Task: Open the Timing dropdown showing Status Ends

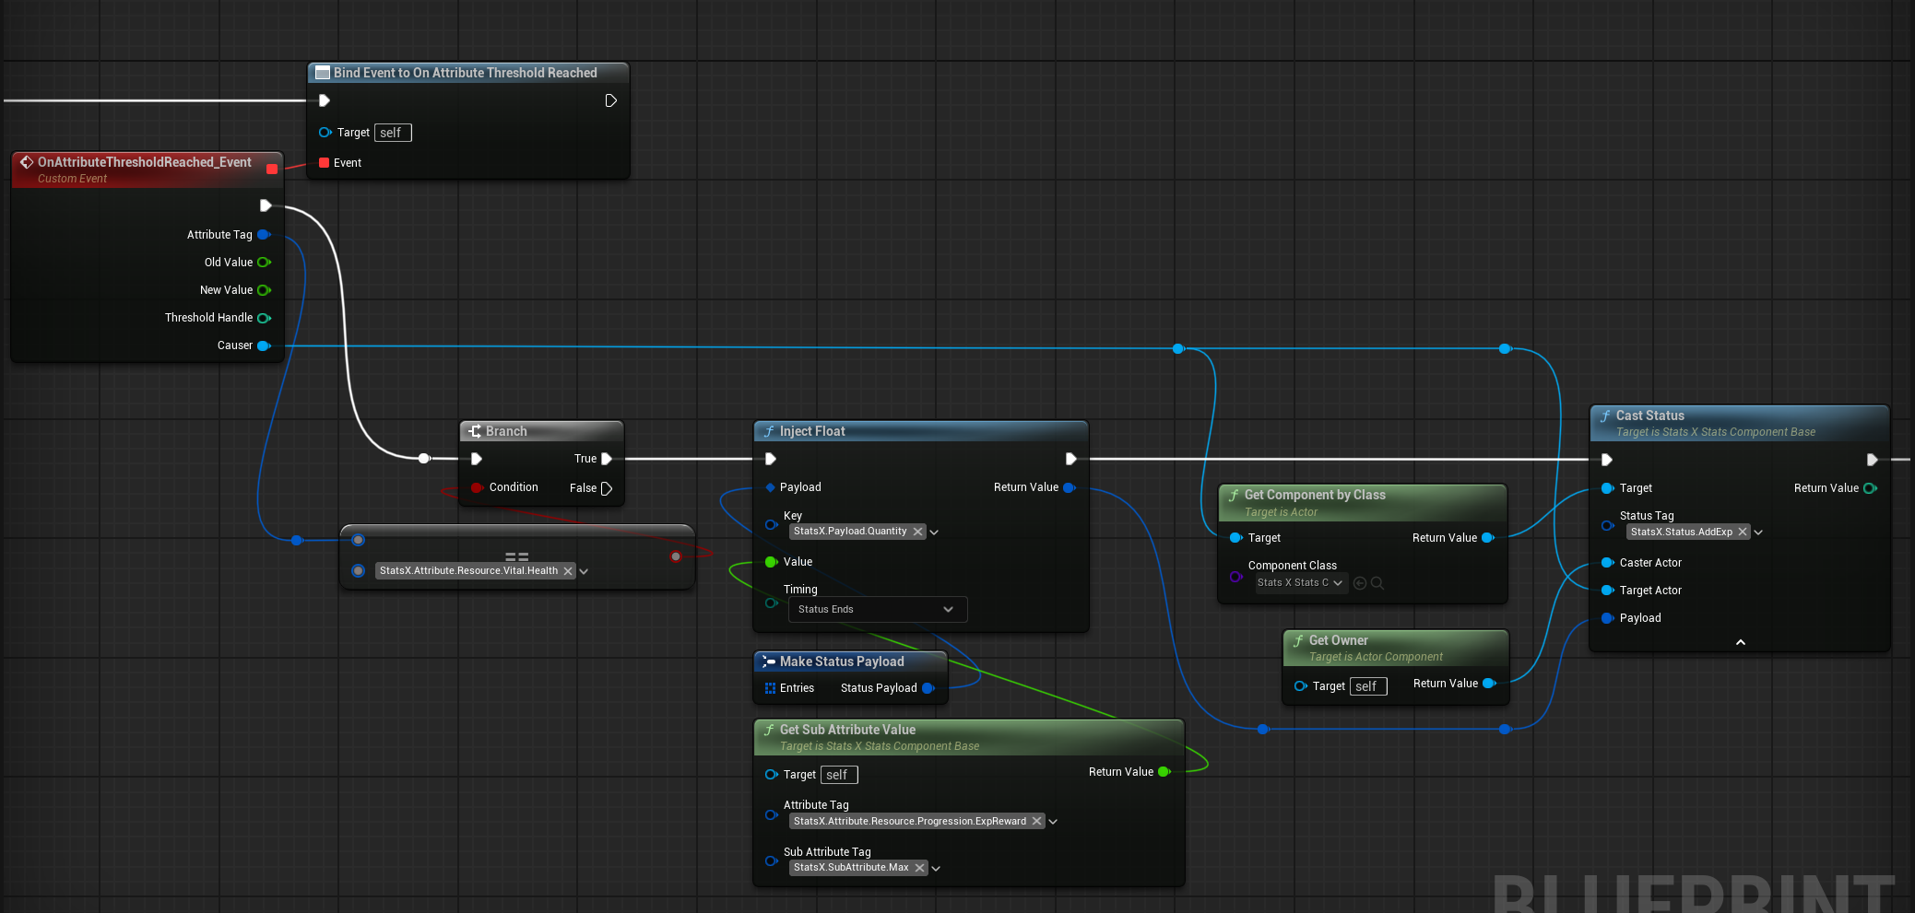Action: click(x=877, y=610)
